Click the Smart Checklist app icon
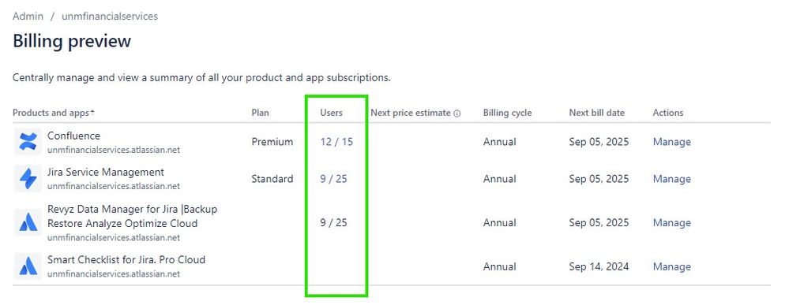The height and width of the screenshot is (305, 789). (28, 266)
